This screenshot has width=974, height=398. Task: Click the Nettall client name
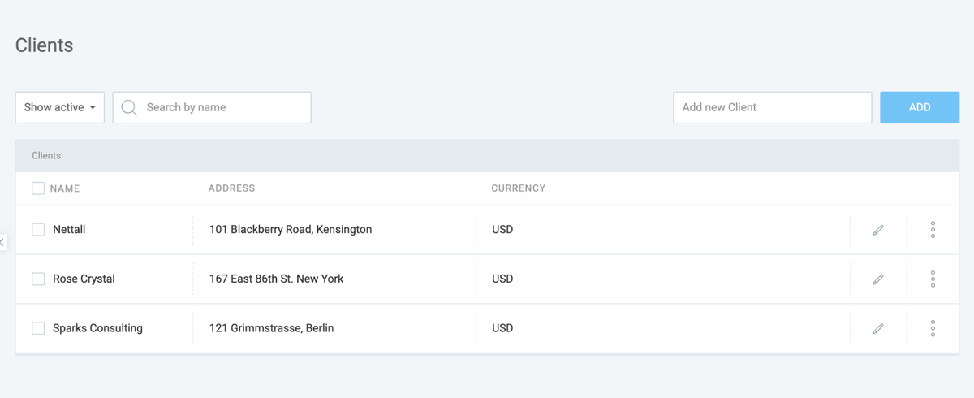(x=69, y=230)
